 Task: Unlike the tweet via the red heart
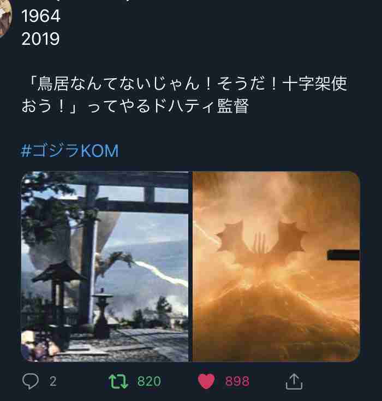[206, 381]
